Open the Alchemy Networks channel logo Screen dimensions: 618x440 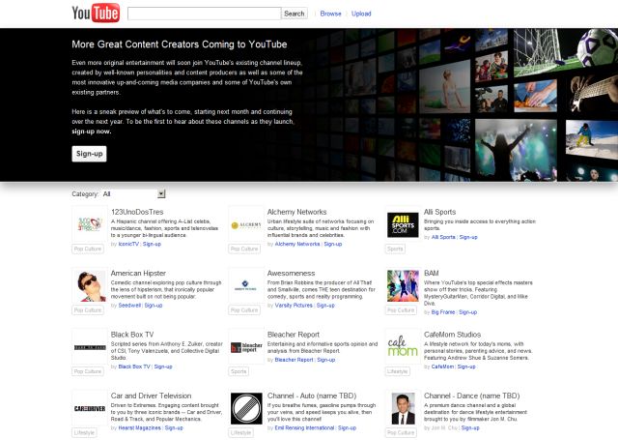pos(246,224)
